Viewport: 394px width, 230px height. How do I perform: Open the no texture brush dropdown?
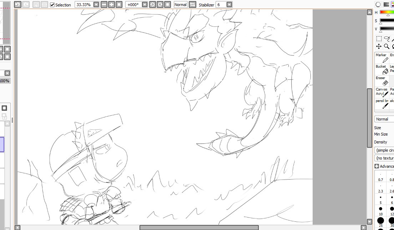[x=384, y=158]
